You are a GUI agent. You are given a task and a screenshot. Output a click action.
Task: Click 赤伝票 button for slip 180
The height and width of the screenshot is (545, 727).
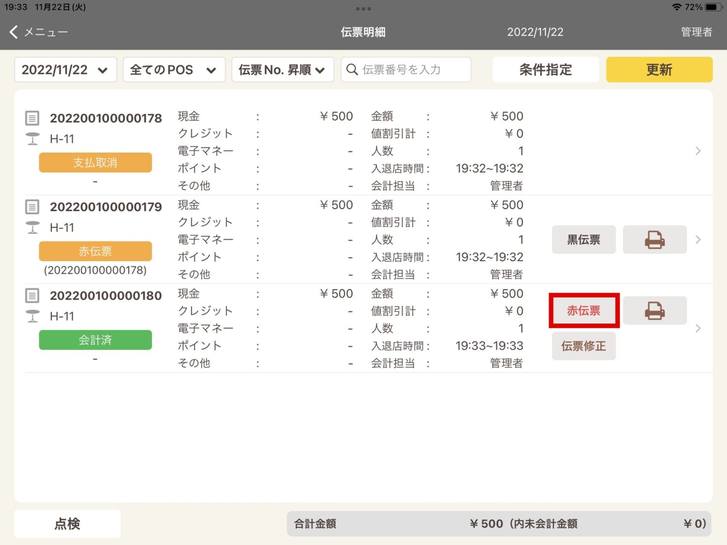(584, 311)
